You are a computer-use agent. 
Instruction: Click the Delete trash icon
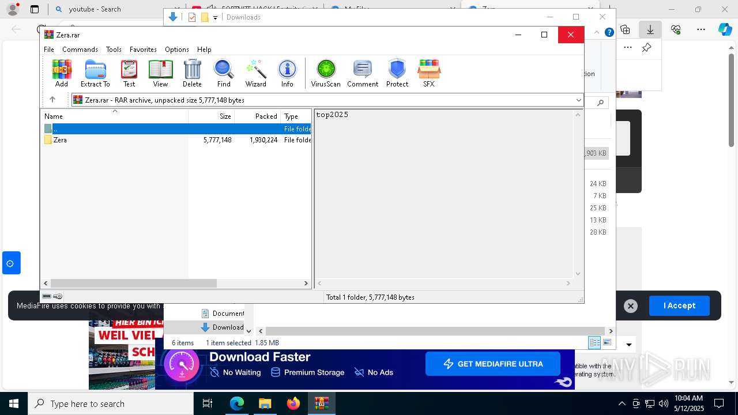coord(192,73)
